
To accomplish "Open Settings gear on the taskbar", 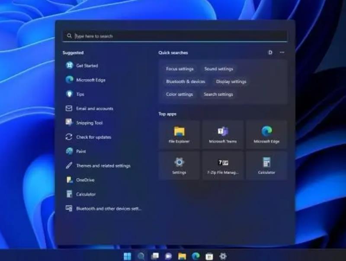I will pyautogui.click(x=223, y=256).
